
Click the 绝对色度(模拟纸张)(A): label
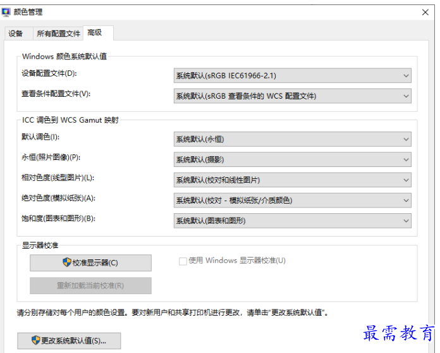(58, 198)
